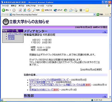Screen dimensions: 112x102
Task: Open 教務部 link in sidebar list
Action: pyautogui.click(x=11, y=36)
